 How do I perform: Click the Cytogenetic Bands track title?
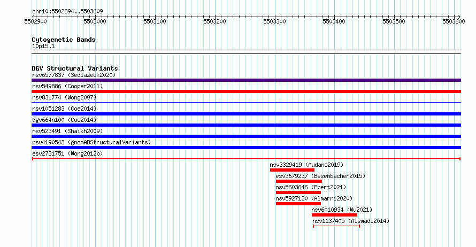64,40
